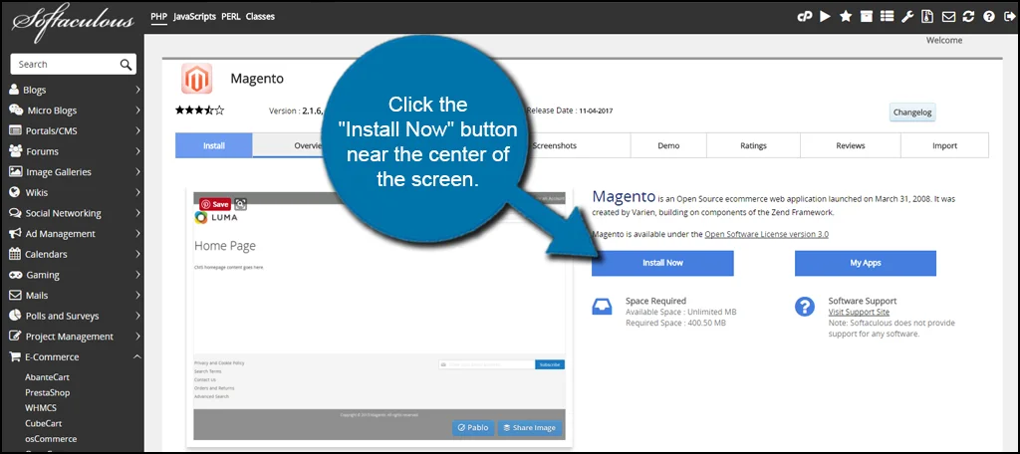Expand Micro Blogs category chevron

(137, 111)
